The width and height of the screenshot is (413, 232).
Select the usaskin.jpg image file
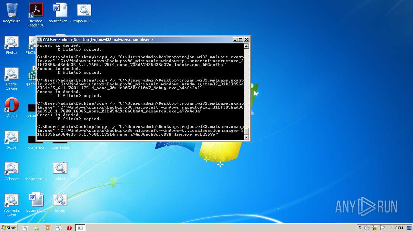point(60,145)
